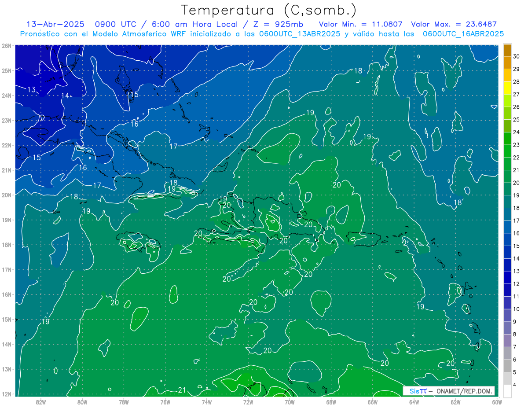Click the '14' contour label on the map
This screenshot has height=408, width=528.
[x=65, y=96]
